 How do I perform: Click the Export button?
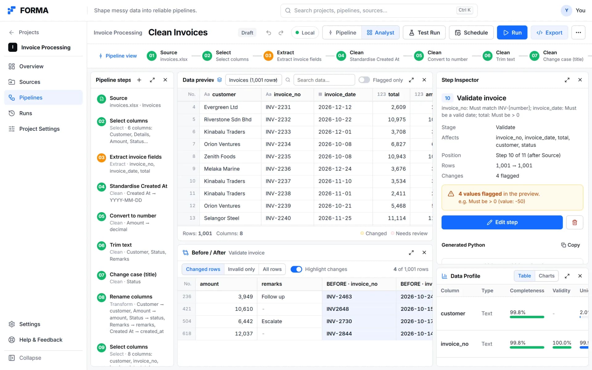(549, 32)
